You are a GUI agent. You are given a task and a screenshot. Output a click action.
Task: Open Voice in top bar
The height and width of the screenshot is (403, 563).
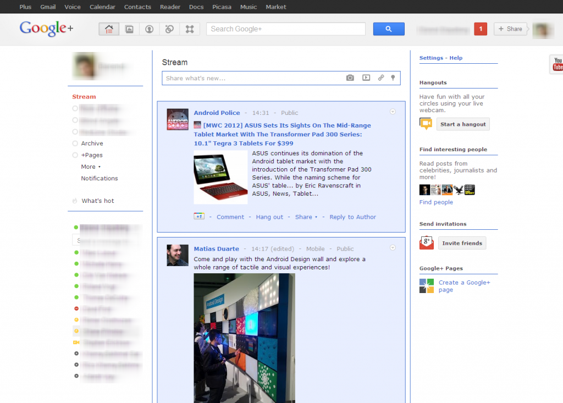click(x=73, y=7)
